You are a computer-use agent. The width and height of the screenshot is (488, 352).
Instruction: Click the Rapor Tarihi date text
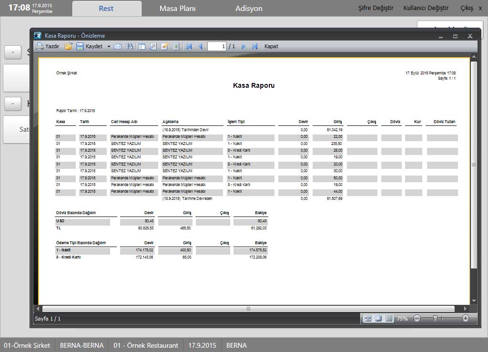pyautogui.click(x=76, y=111)
